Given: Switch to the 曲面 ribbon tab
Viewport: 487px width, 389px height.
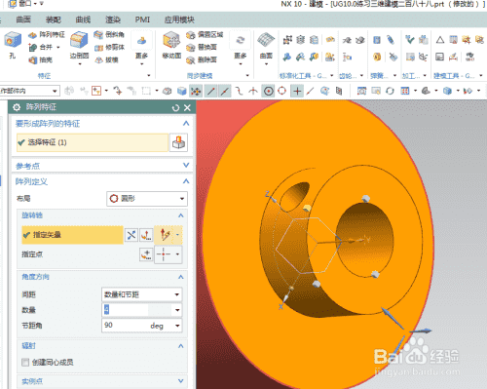Looking at the screenshot, I should [x=23, y=19].
